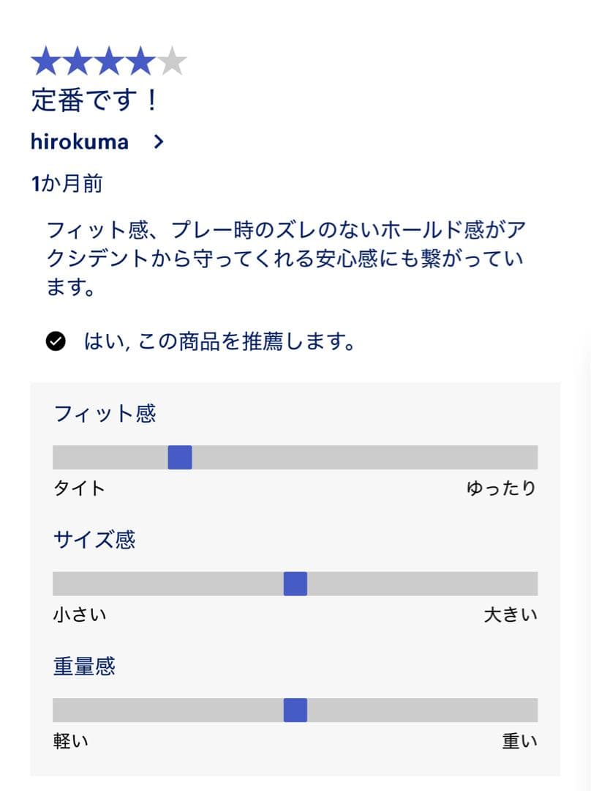Click the fifth gray rating star
The width and height of the screenshot is (591, 791).
[x=172, y=62]
